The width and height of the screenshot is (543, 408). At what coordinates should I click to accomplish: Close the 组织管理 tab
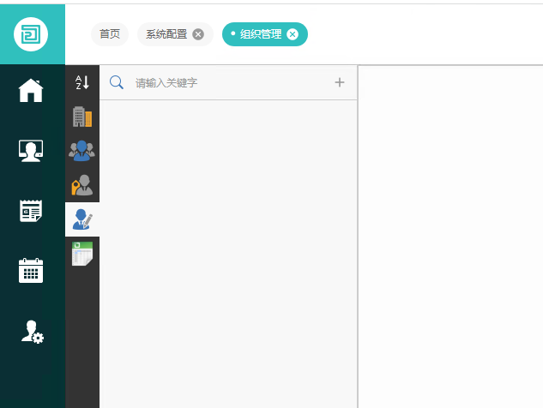[x=293, y=34]
